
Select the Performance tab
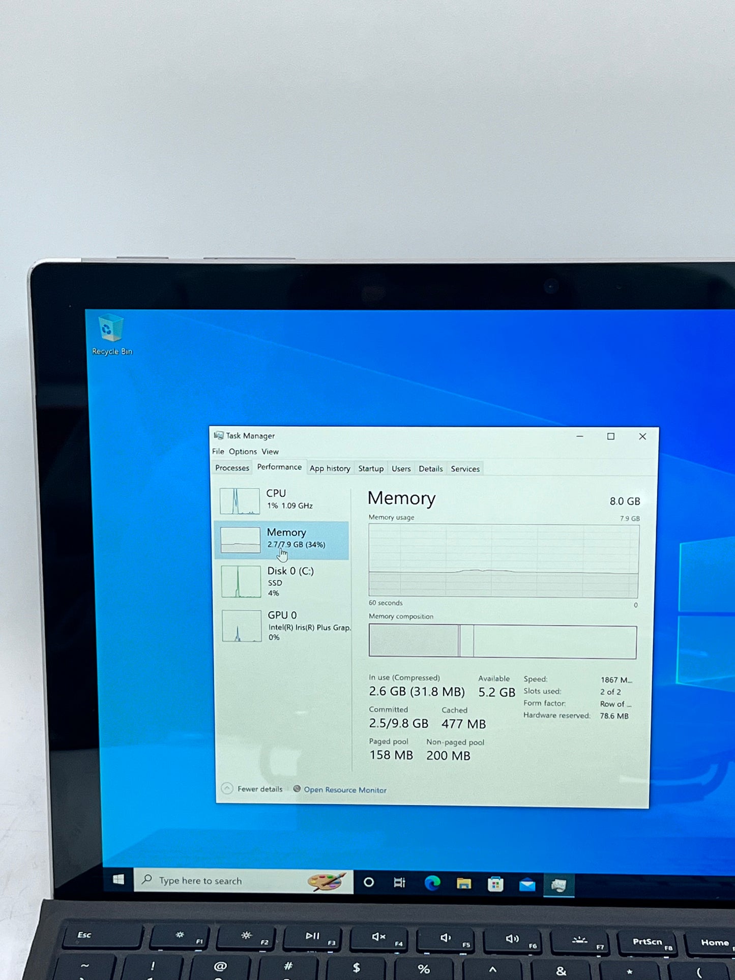click(x=279, y=467)
